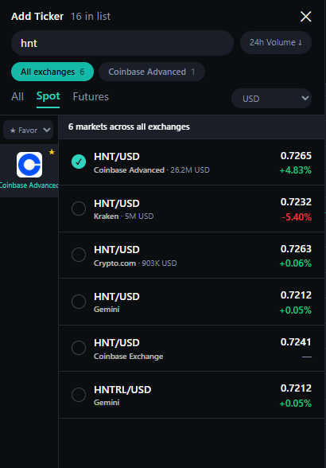The image size is (326, 468).
Task: Click the 0.7265 price value
Action: (x=296, y=155)
